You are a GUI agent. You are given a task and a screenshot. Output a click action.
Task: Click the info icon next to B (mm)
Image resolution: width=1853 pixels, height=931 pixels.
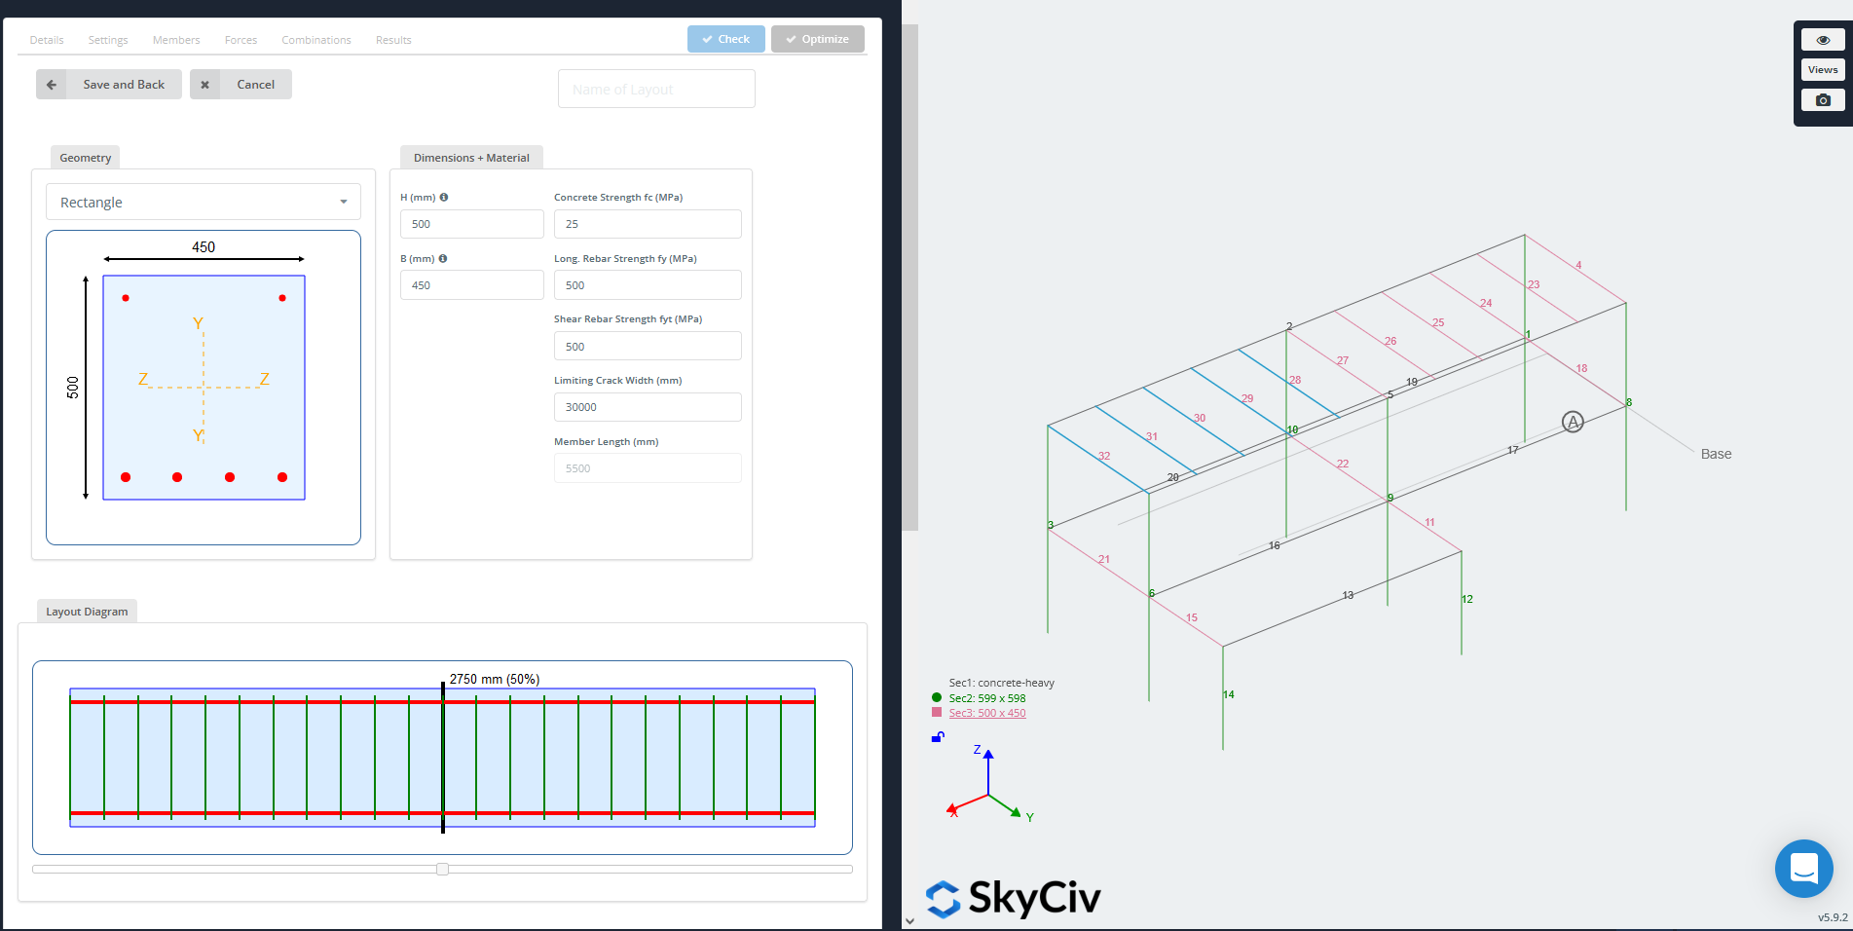(444, 258)
